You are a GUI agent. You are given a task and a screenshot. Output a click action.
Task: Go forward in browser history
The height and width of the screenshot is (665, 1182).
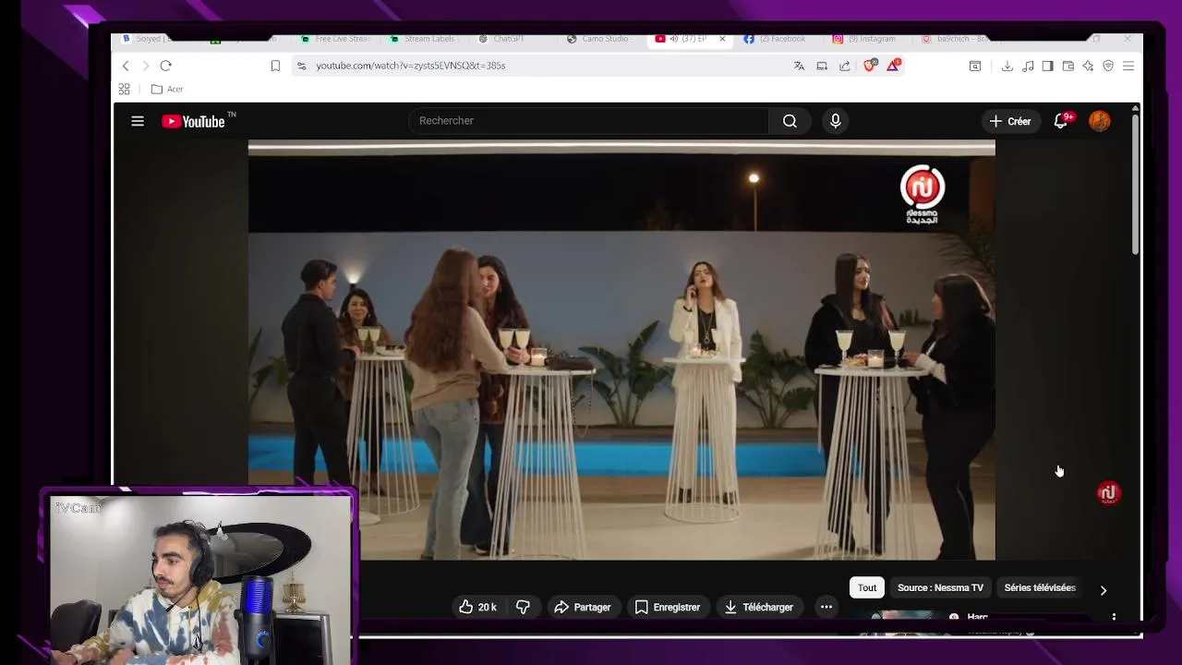click(145, 66)
